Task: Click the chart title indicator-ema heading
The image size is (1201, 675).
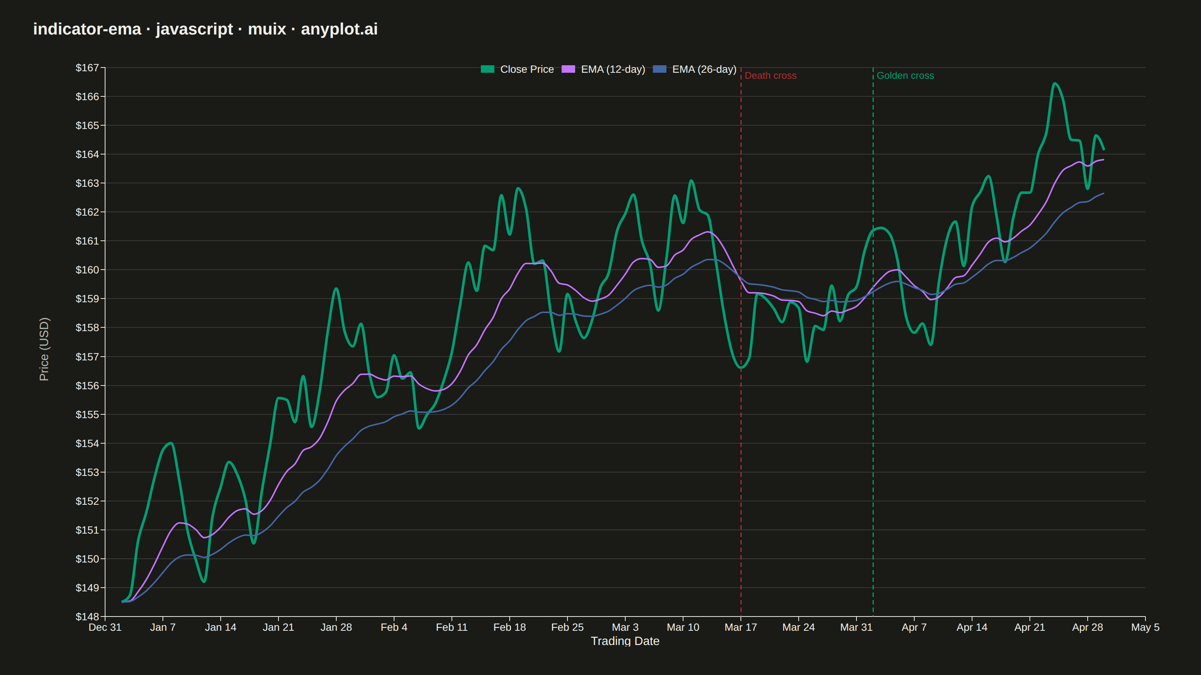Action: [x=205, y=29]
